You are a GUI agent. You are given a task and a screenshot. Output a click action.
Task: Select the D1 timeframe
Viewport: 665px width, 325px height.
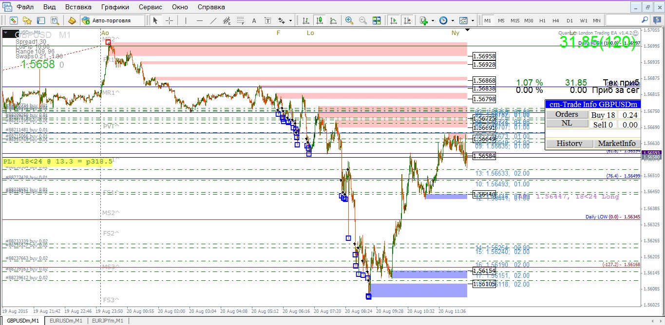570,20
